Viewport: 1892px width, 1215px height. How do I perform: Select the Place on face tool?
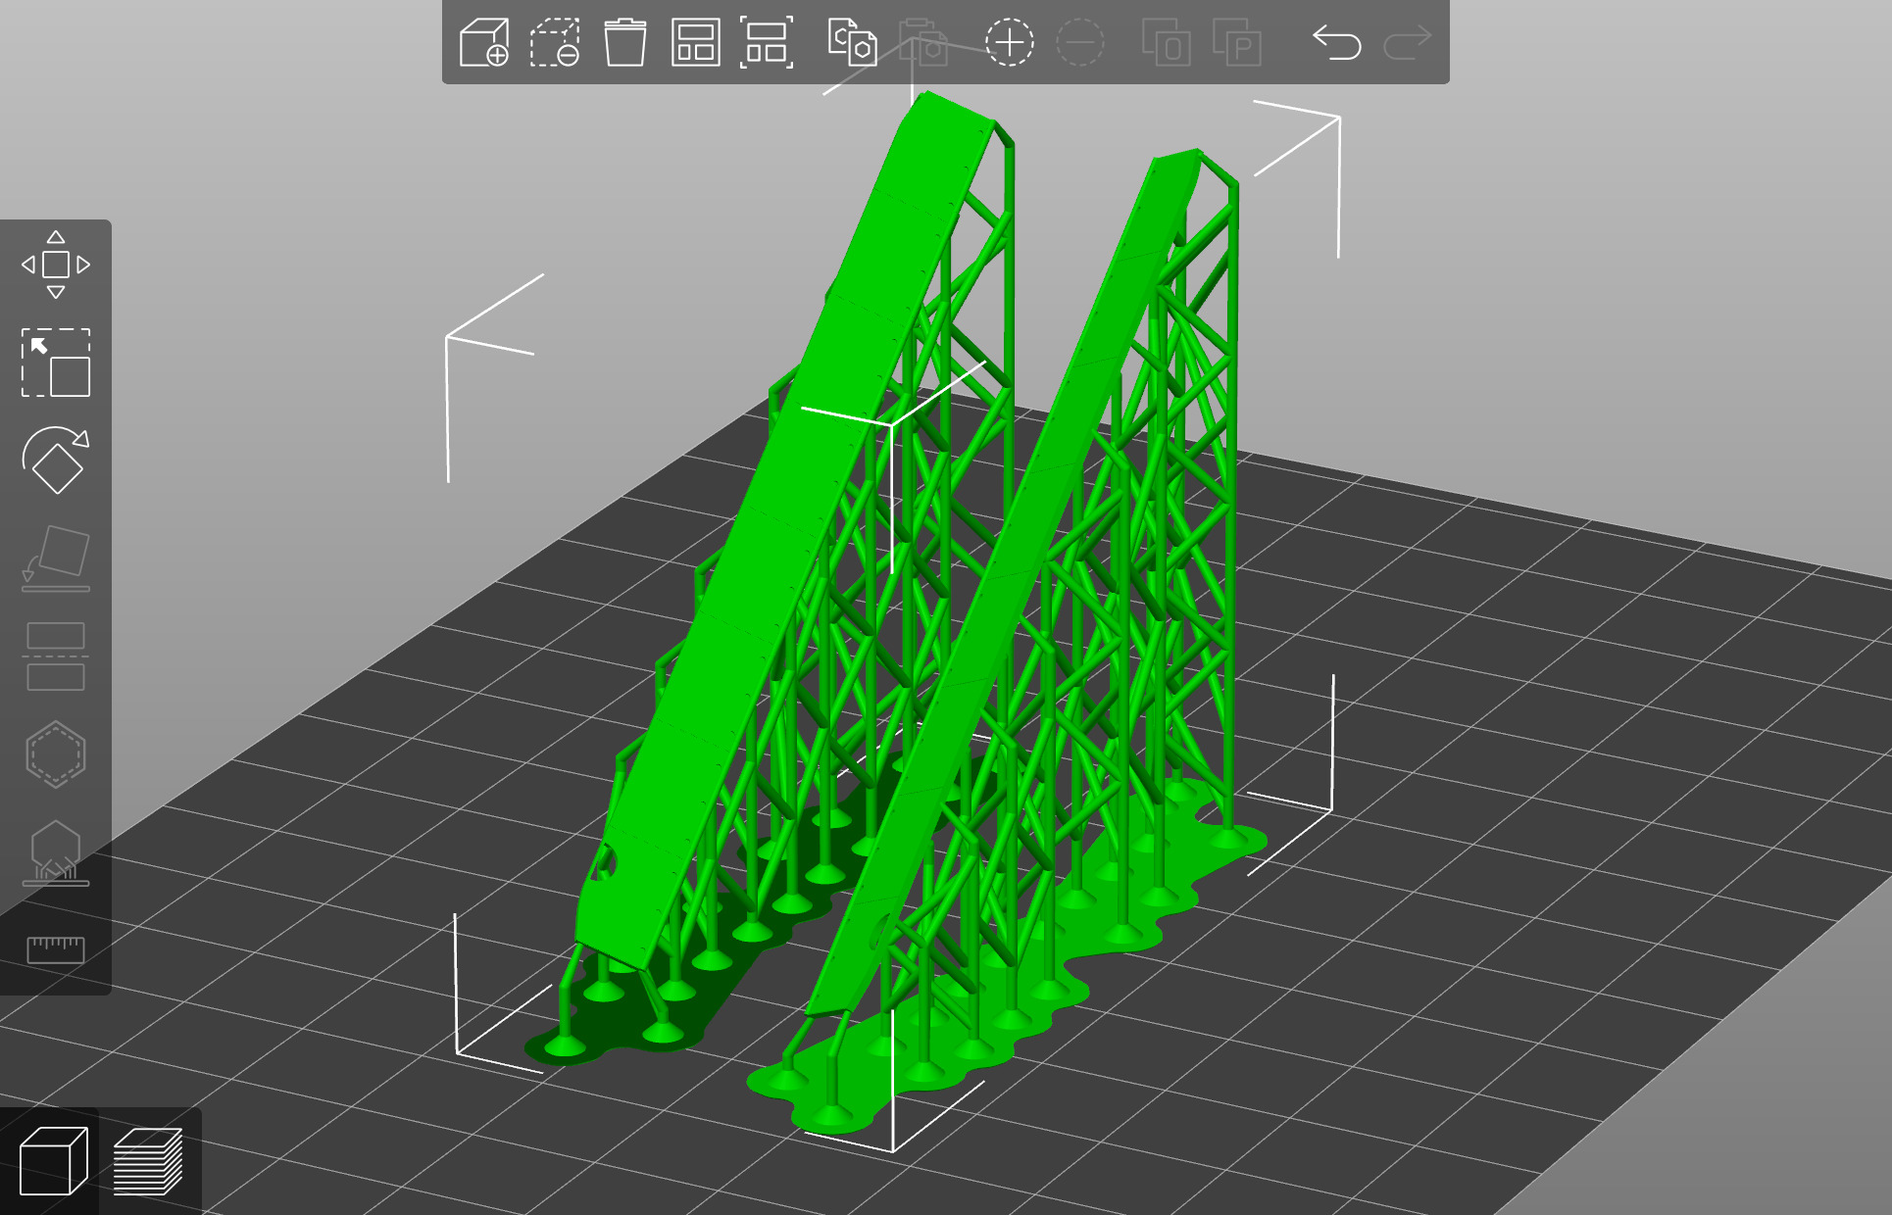pyautogui.click(x=56, y=559)
